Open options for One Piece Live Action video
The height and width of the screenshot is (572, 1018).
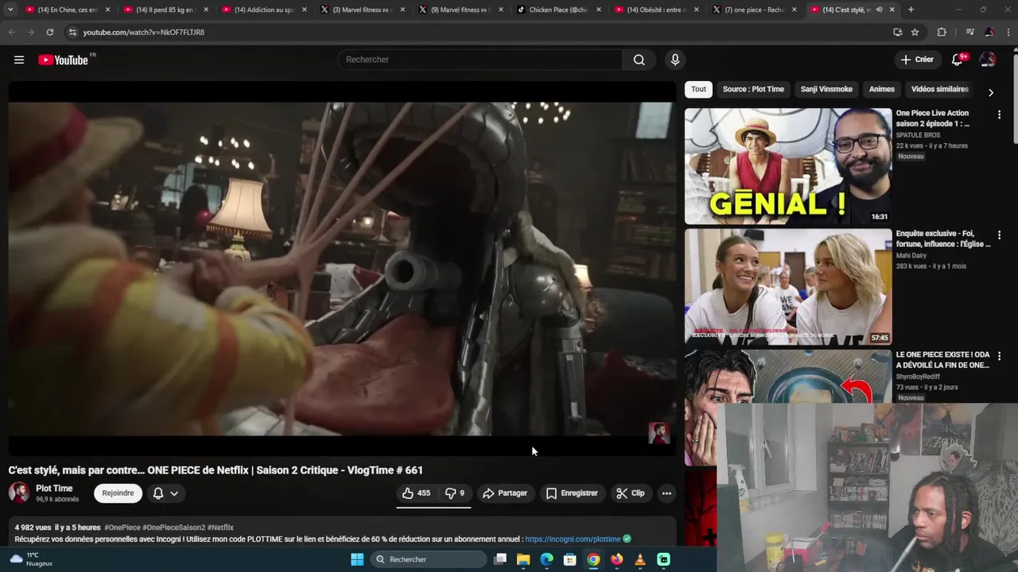pos(1000,114)
